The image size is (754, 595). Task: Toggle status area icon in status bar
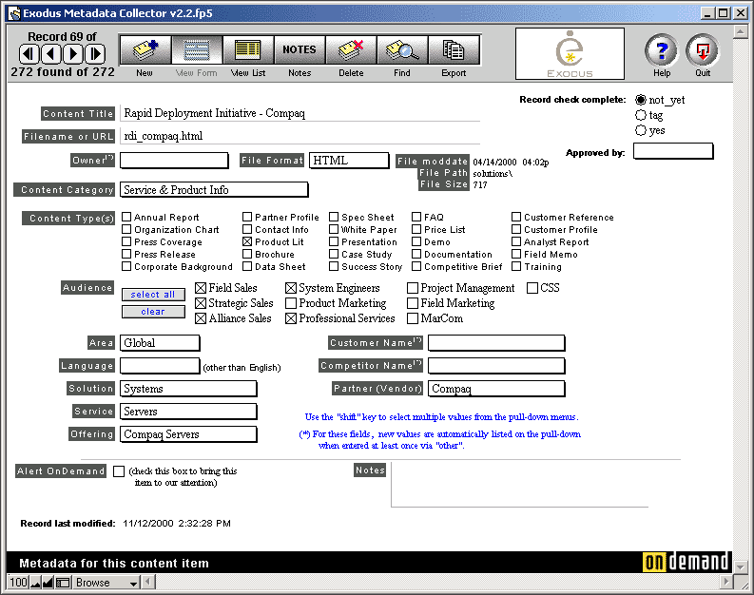[x=63, y=583]
